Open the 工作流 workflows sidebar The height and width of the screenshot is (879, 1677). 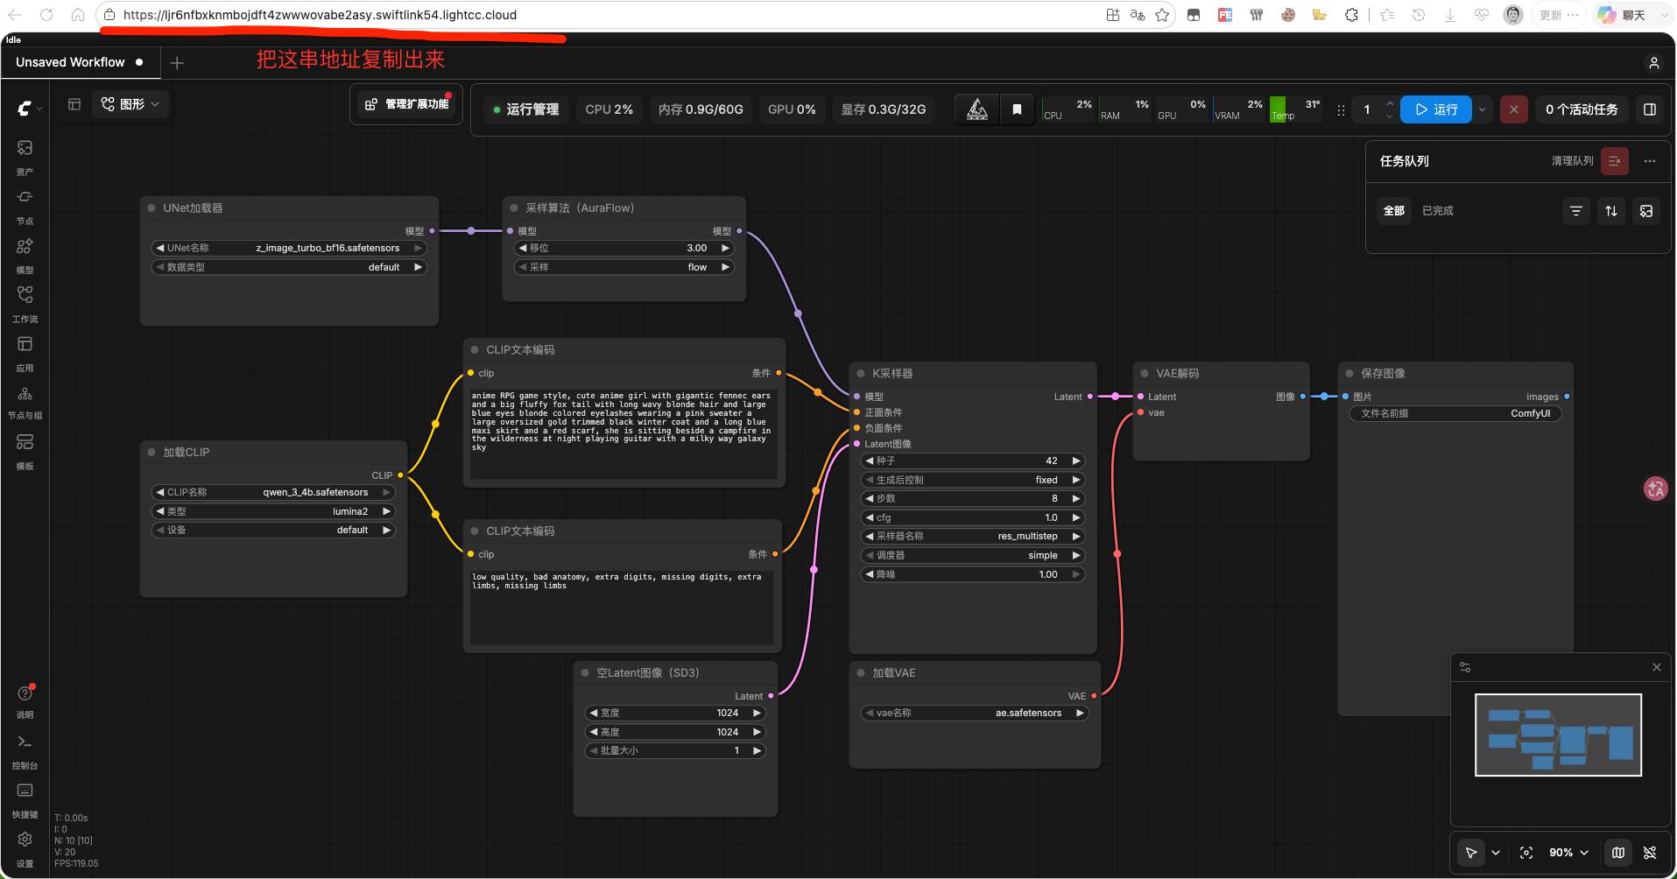click(25, 304)
